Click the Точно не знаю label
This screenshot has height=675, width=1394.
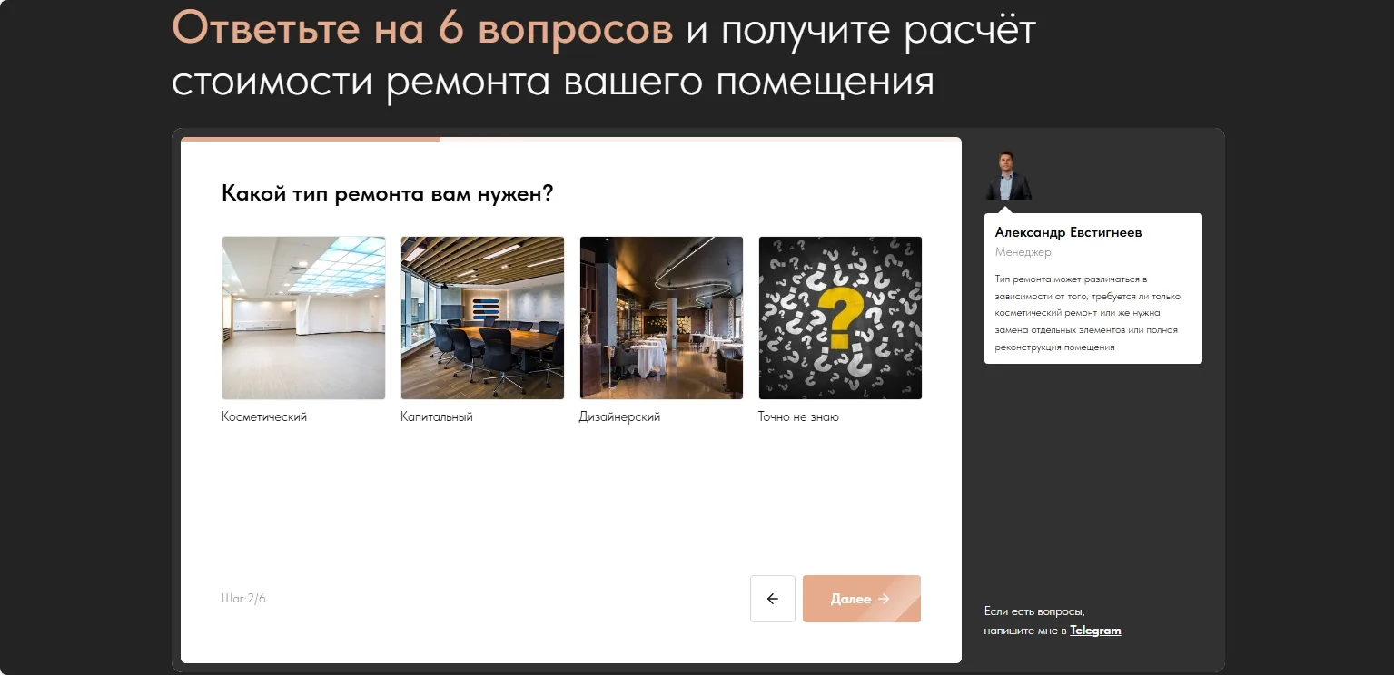pyautogui.click(x=798, y=417)
